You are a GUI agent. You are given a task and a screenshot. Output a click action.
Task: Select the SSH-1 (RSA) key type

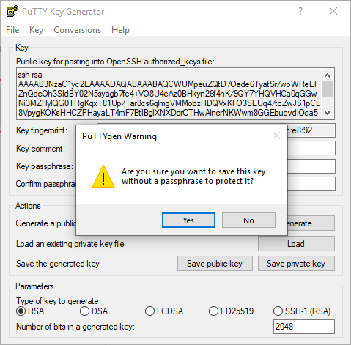click(x=302, y=311)
